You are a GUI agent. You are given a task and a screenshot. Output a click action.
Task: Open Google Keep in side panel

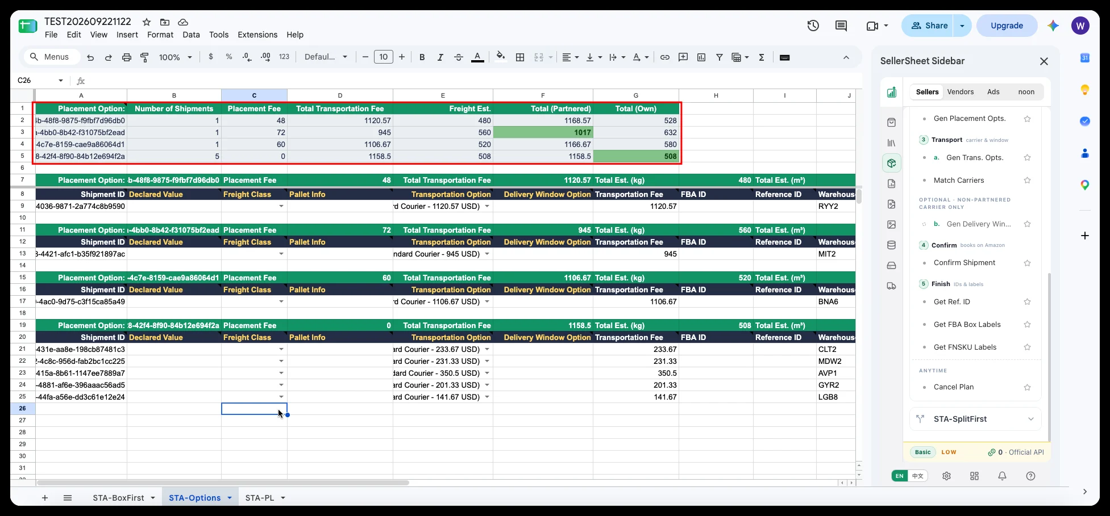point(1084,90)
